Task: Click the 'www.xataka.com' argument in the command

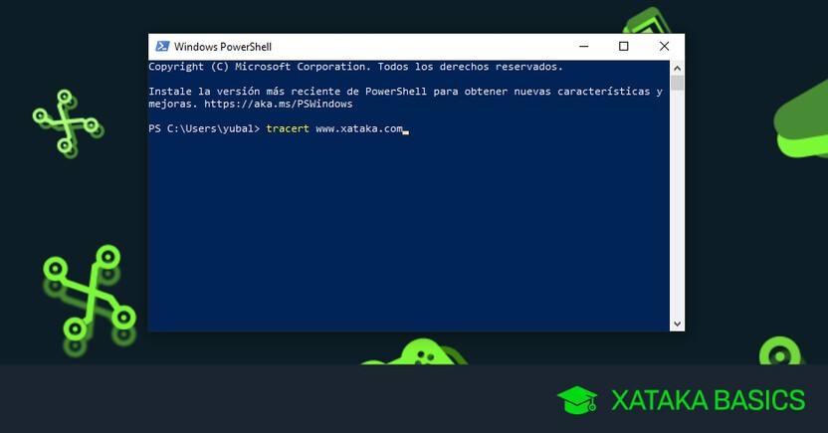Action: 358,129
